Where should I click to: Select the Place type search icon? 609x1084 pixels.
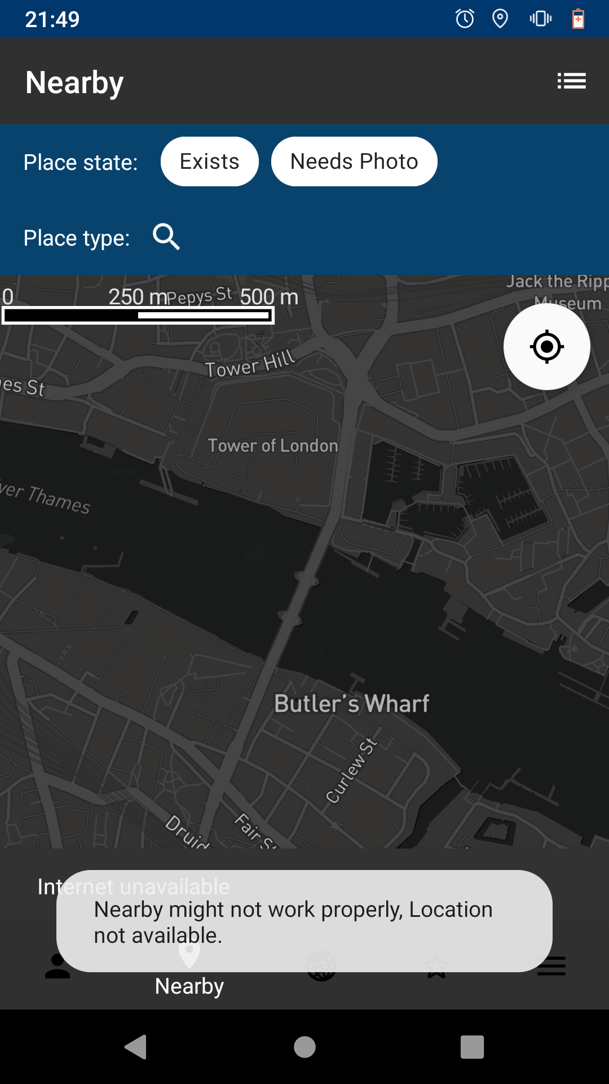click(x=166, y=237)
